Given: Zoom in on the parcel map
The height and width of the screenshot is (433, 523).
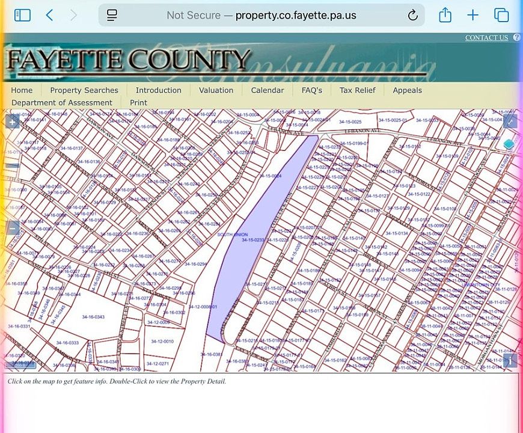Looking at the screenshot, I should pos(13,122).
